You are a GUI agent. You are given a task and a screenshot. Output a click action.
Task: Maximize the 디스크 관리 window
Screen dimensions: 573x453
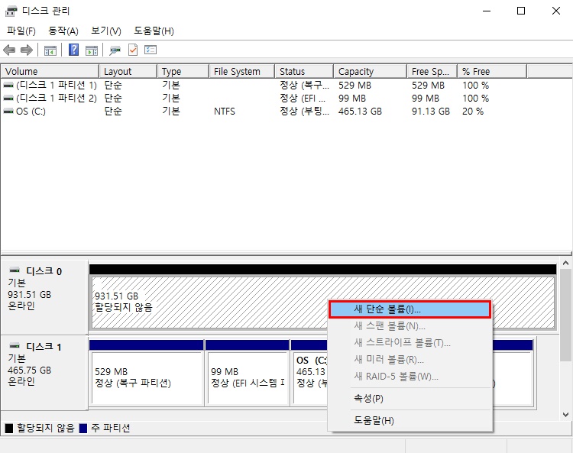(x=521, y=11)
